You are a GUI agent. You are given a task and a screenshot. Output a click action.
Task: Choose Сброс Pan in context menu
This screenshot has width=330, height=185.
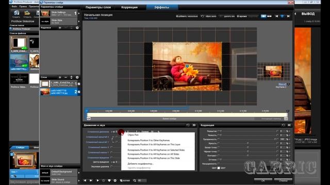[x=133, y=135]
